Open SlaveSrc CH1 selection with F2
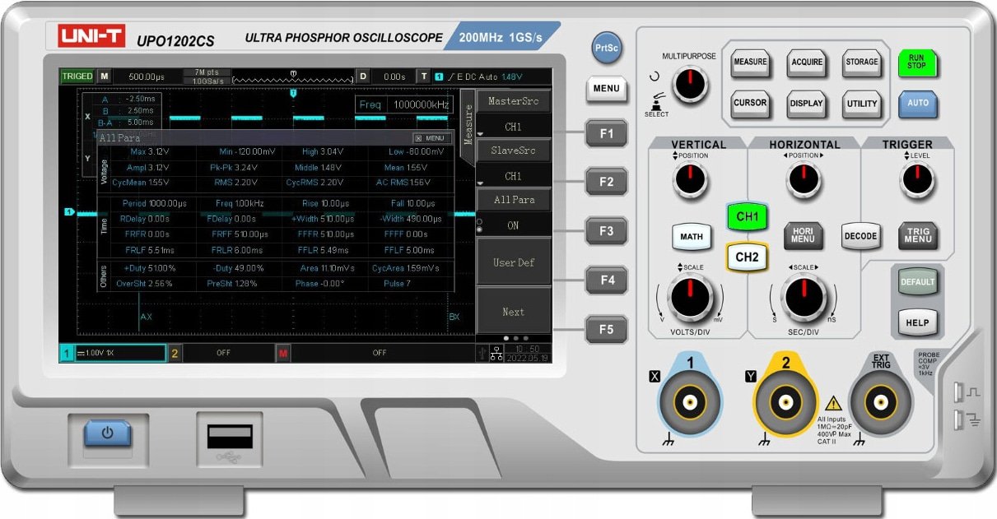 pyautogui.click(x=606, y=182)
